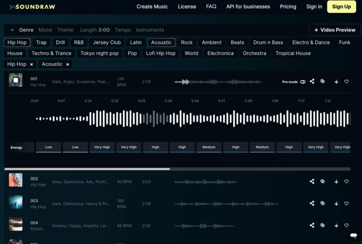
Task: Stop playback of track 001
Action: (16, 80)
